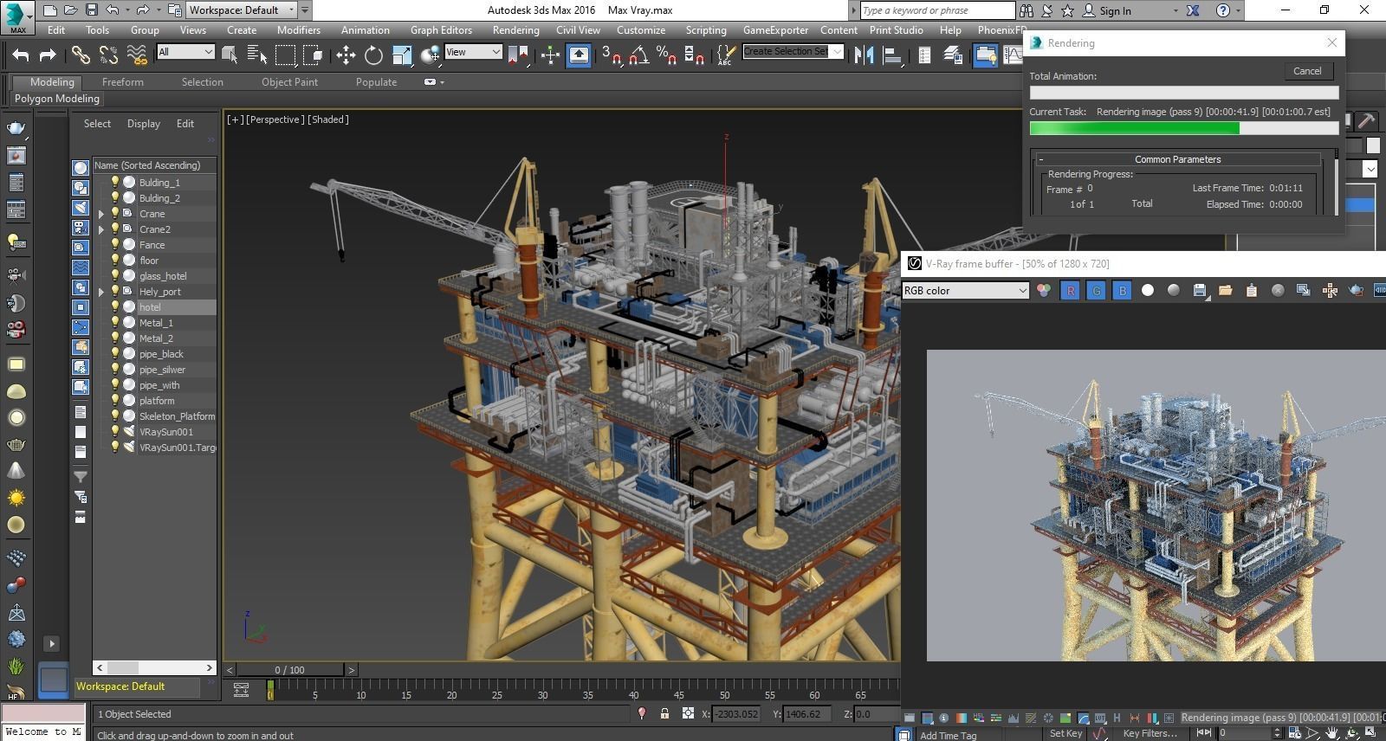The width and height of the screenshot is (1386, 741).
Task: Toggle visibility bulb for VRaySun001
Action: click(x=114, y=432)
